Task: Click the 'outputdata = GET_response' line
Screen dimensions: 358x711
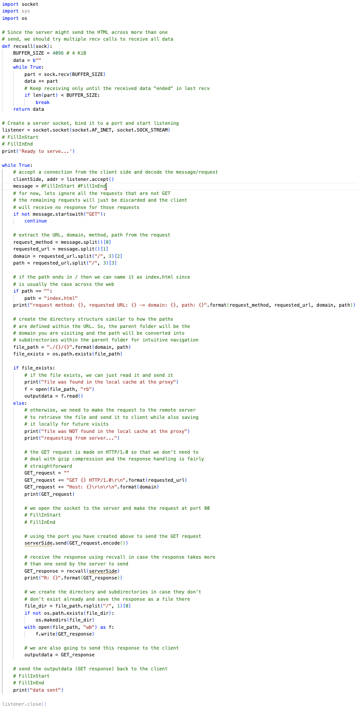Action: [60, 654]
